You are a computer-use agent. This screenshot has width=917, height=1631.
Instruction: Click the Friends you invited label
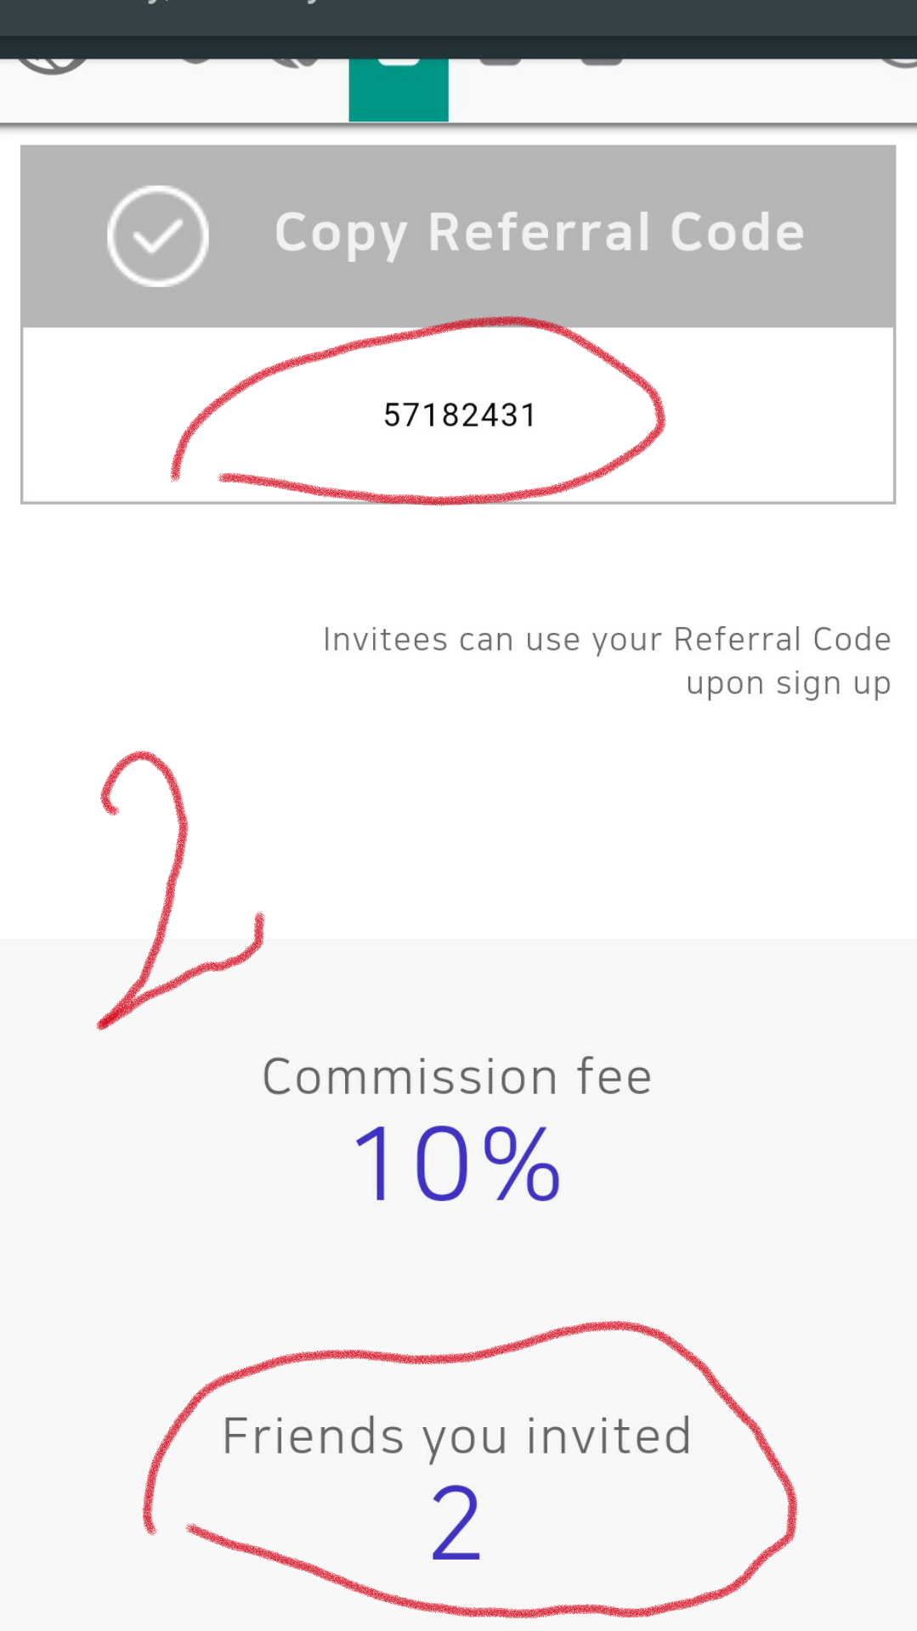tap(457, 1437)
